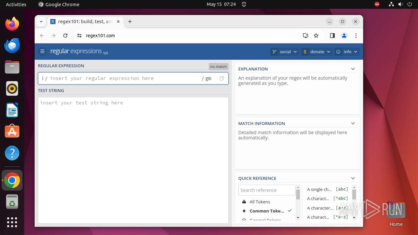Open the network status icon in top bar
The height and width of the screenshot is (235, 418).
[x=391, y=4]
